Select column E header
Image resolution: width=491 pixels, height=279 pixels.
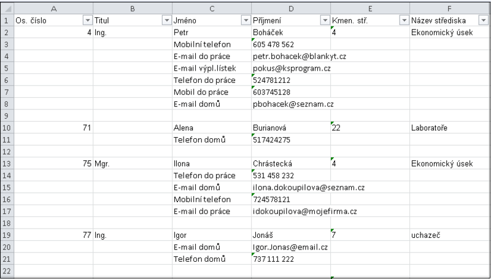(x=370, y=9)
